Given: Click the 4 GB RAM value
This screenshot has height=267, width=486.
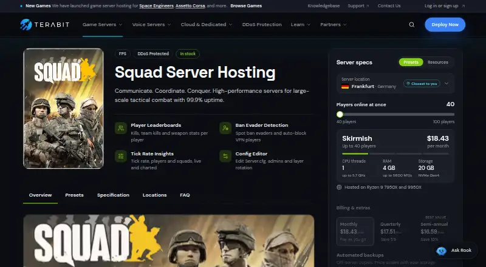Looking at the screenshot, I should [x=389, y=168].
